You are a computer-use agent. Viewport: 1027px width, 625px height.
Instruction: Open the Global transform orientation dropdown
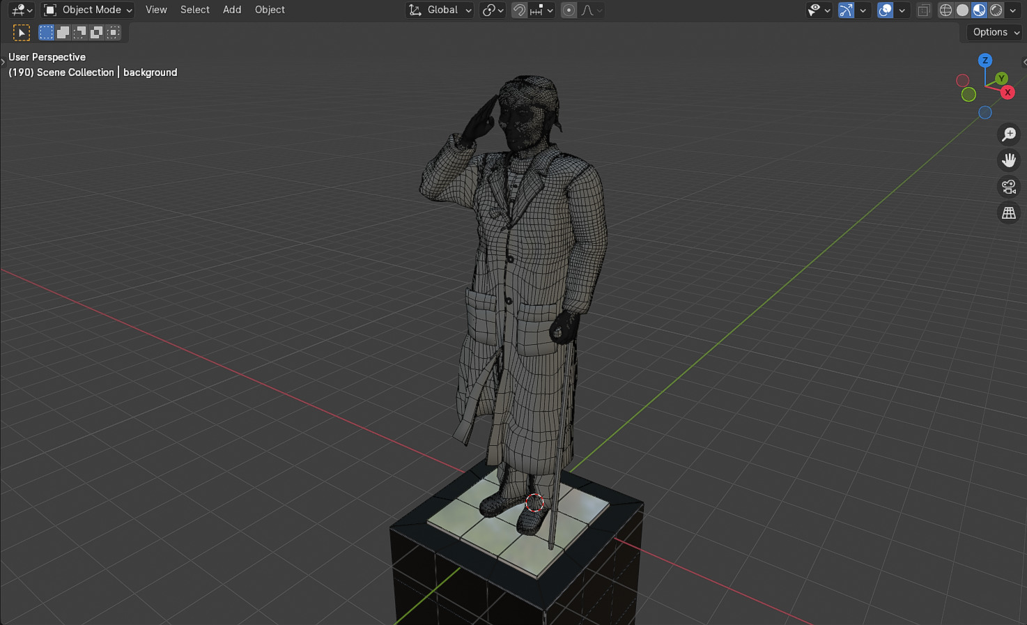point(440,10)
